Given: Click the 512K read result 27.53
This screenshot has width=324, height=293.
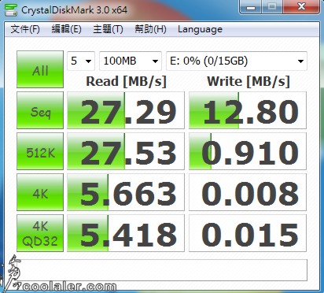Looking at the screenshot, I should (x=126, y=151).
